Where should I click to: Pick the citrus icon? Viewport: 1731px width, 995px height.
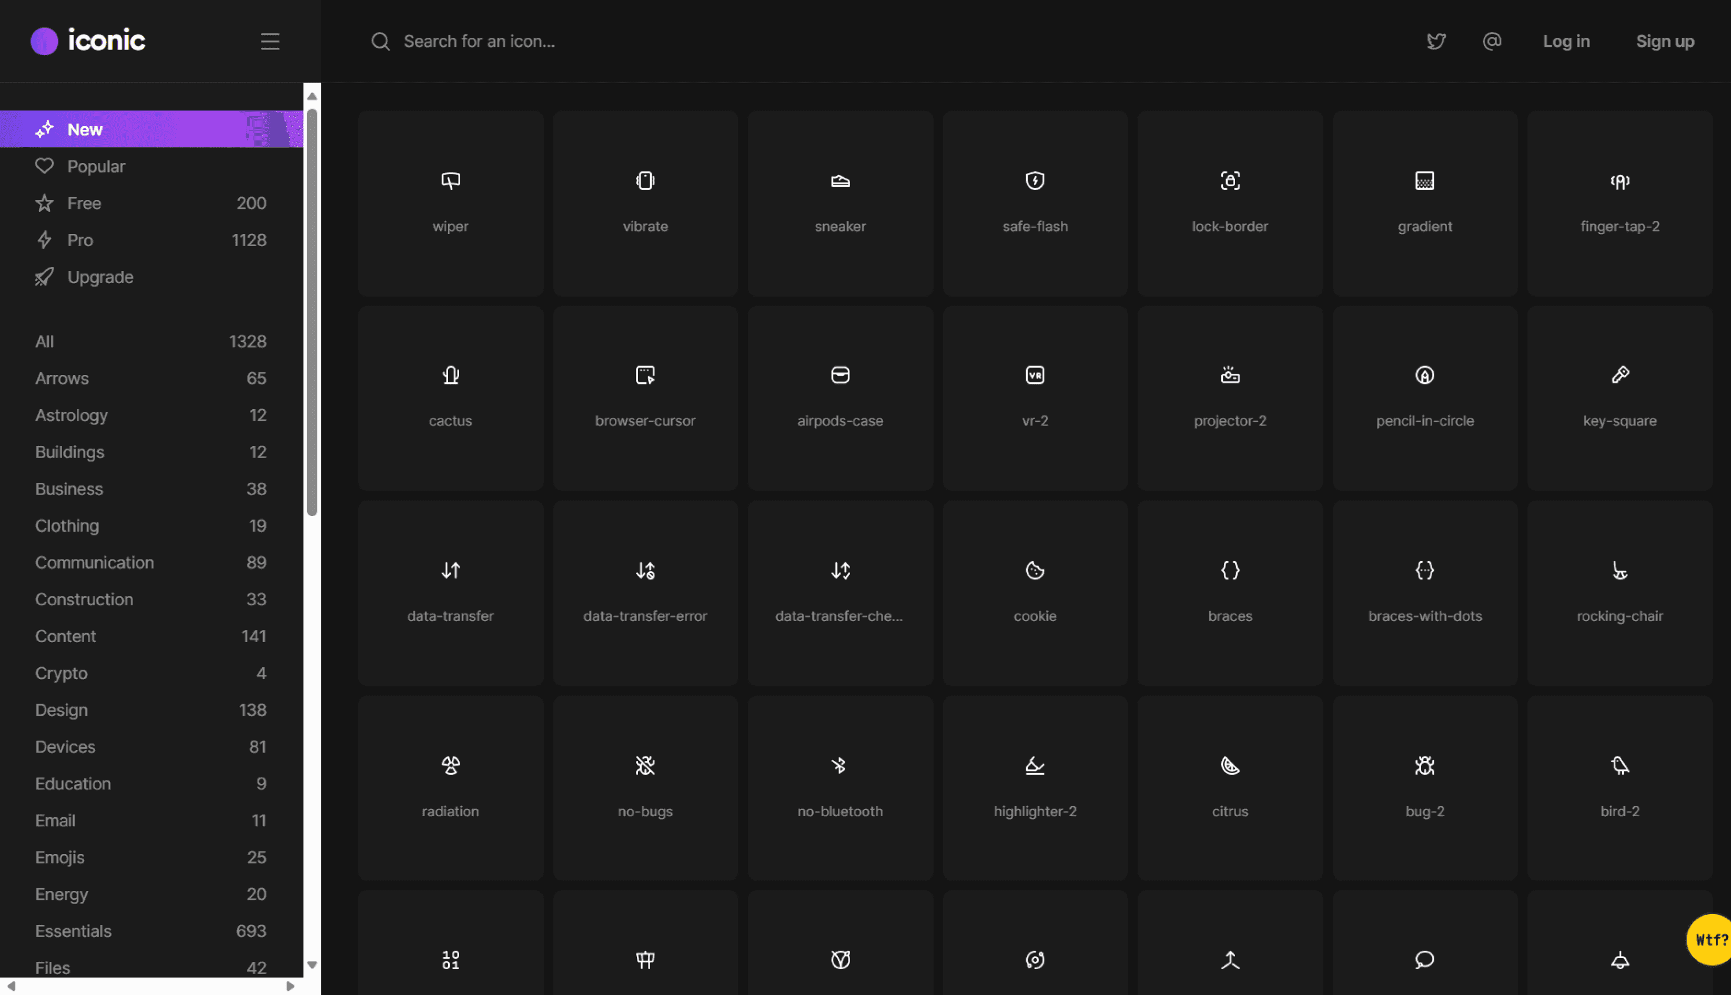[x=1230, y=788]
